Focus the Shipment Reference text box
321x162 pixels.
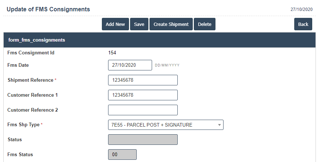(143, 80)
